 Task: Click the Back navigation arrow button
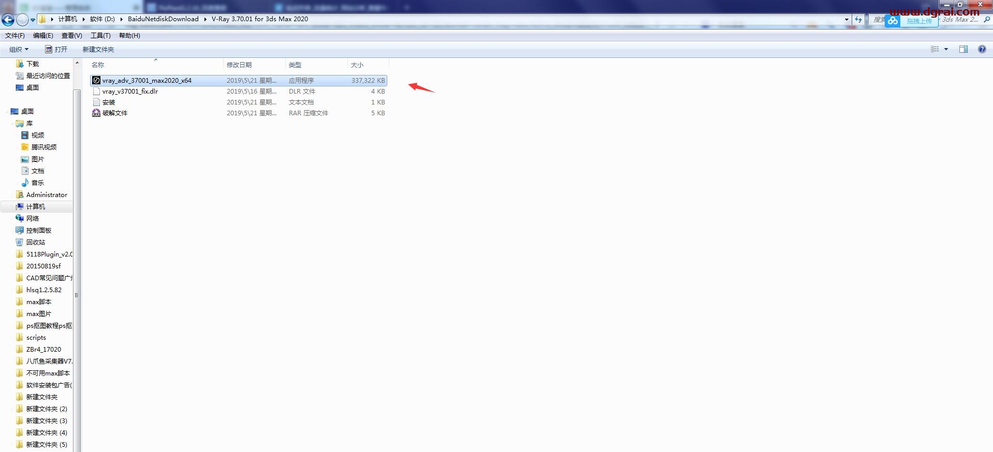click(x=8, y=20)
